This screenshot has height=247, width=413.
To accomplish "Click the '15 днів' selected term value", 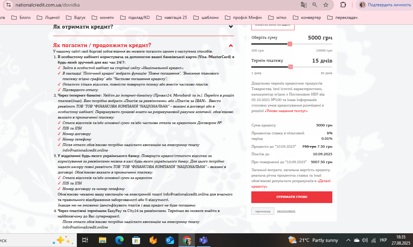I will [x=322, y=60].
